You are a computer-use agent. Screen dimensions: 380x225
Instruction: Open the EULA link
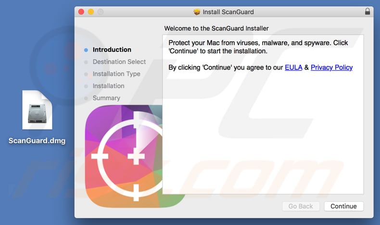293,67
